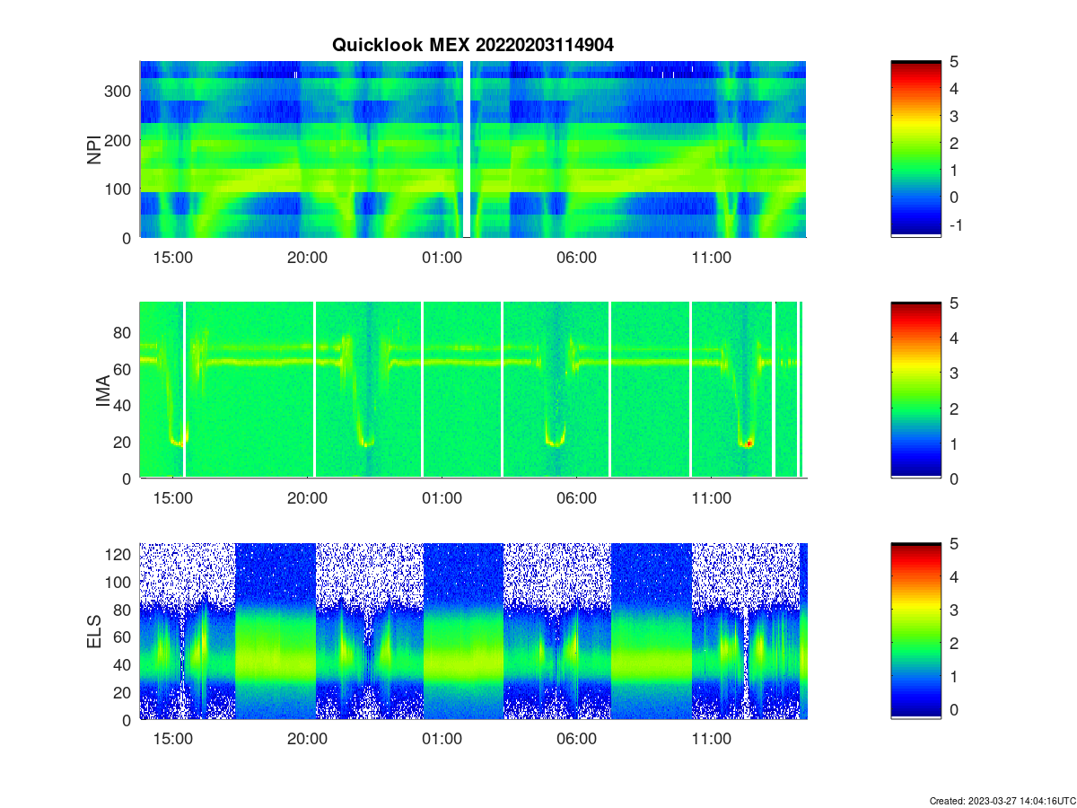Click the 100 y-tick on the ELS axis
Image resolution: width=1077 pixels, height=808 pixels.
(x=120, y=583)
